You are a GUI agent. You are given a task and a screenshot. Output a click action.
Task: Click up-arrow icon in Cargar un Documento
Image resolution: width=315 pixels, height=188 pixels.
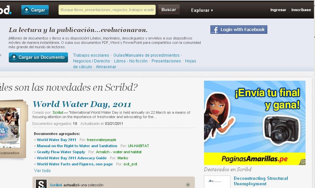(x=14, y=57)
